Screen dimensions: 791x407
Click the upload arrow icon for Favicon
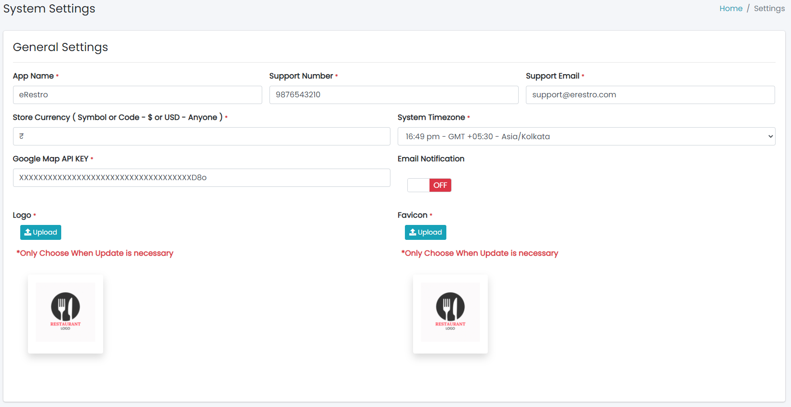[413, 232]
